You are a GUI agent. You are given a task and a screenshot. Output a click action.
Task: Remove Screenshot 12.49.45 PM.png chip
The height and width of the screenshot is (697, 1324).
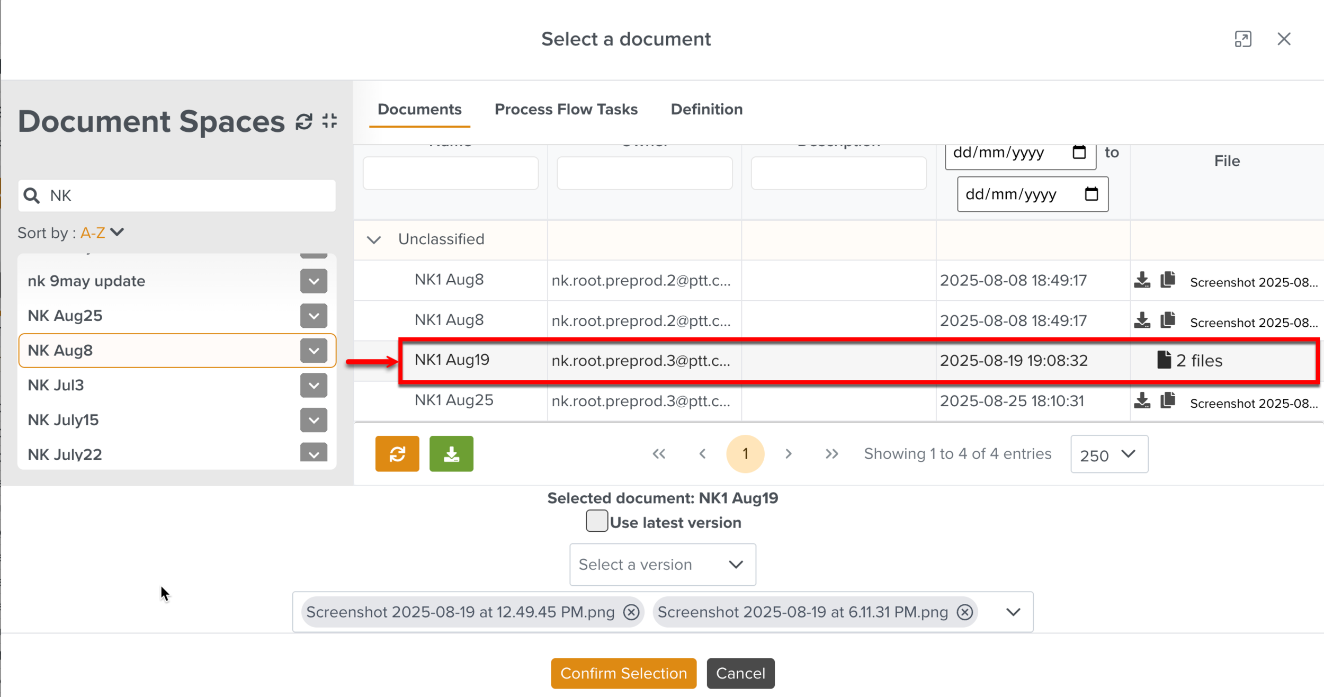[631, 612]
